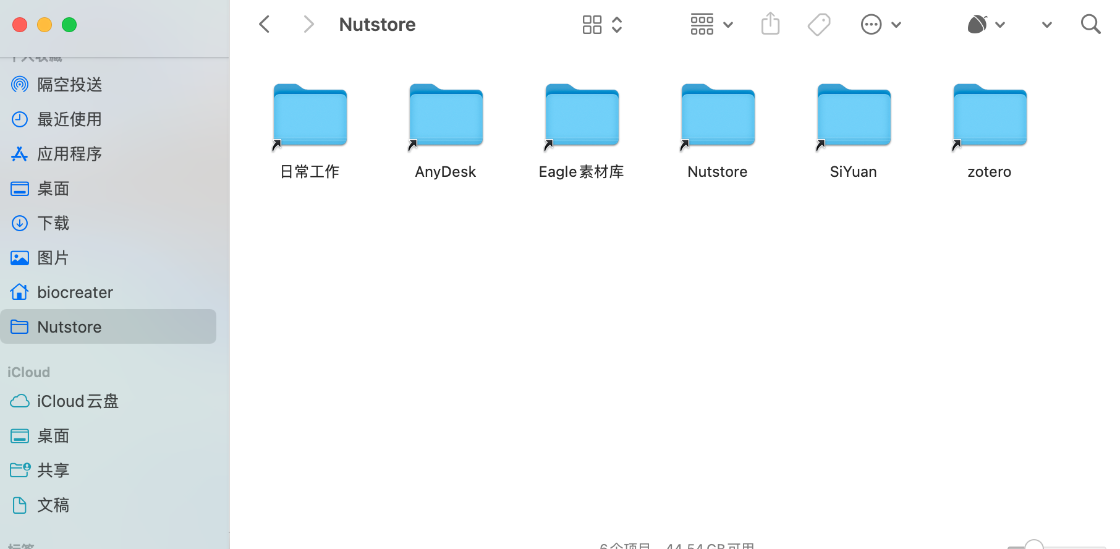Expand the overflow toolbar chevron
Image resolution: width=1120 pixels, height=549 pixels.
(x=1046, y=25)
